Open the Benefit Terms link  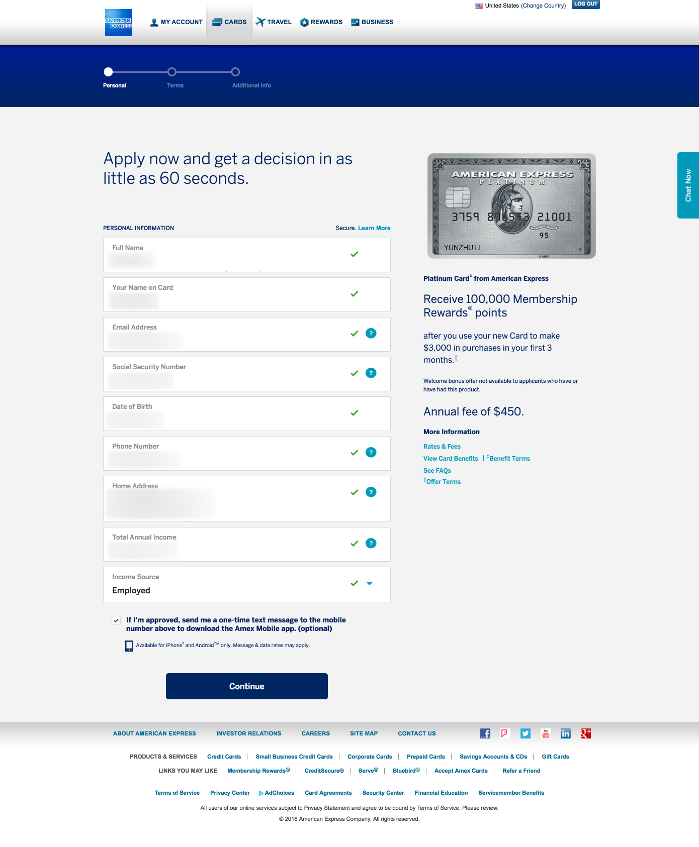[508, 458]
